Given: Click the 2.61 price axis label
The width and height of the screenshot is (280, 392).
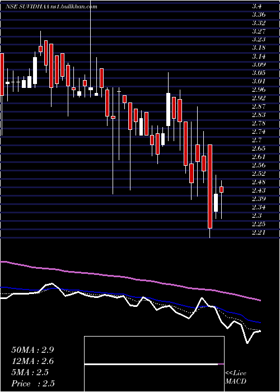Looking at the screenshot, I should tap(259, 157).
